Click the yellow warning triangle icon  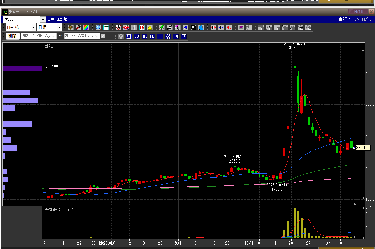150,27
